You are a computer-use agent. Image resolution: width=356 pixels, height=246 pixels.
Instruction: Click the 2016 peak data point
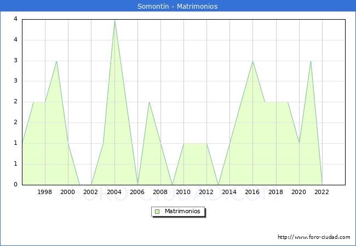pyautogui.click(x=252, y=61)
